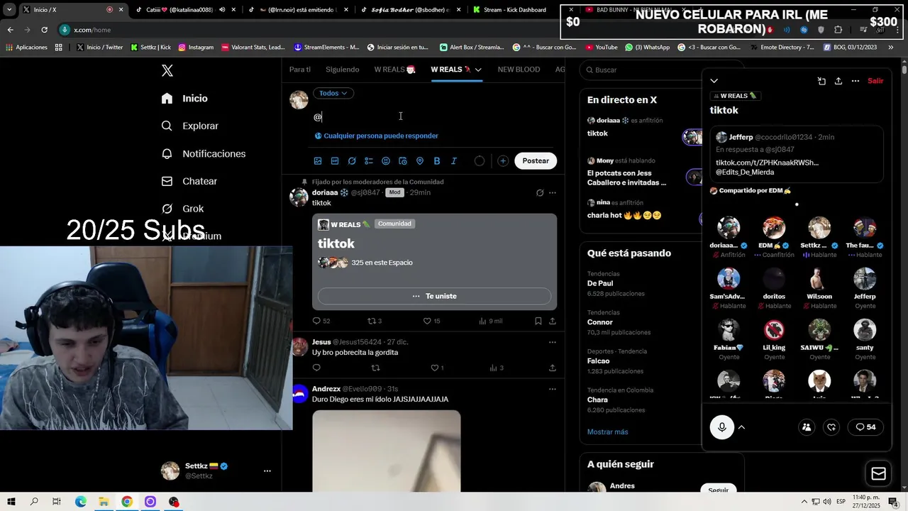
Task: Click the Postear button
Action: 536,161
